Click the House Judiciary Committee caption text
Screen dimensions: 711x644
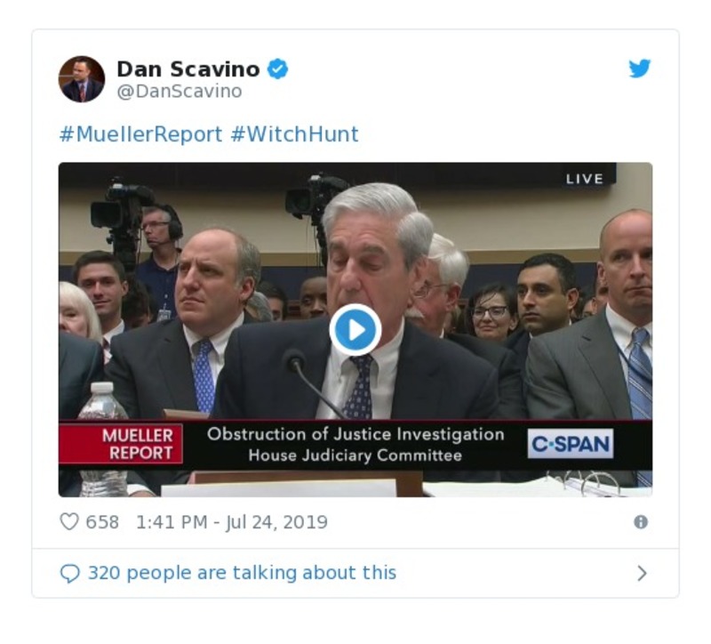point(355,455)
